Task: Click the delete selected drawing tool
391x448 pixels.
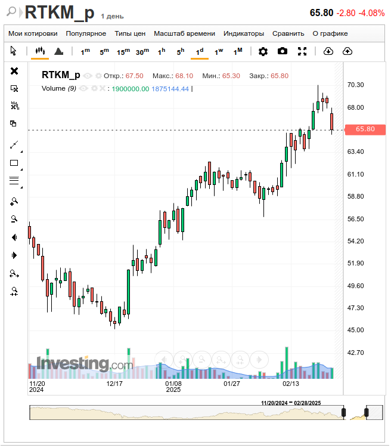Action: (14, 88)
